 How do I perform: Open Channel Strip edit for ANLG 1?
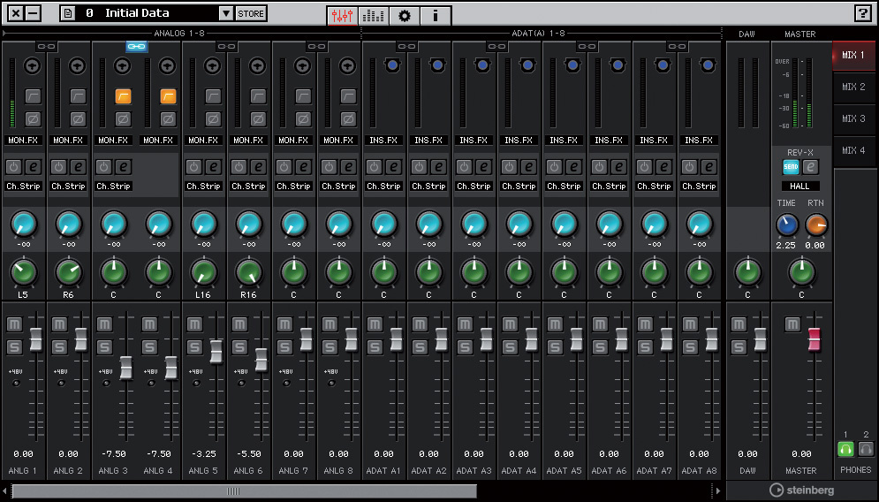[34, 166]
